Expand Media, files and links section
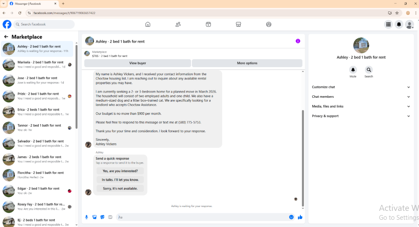 361,106
